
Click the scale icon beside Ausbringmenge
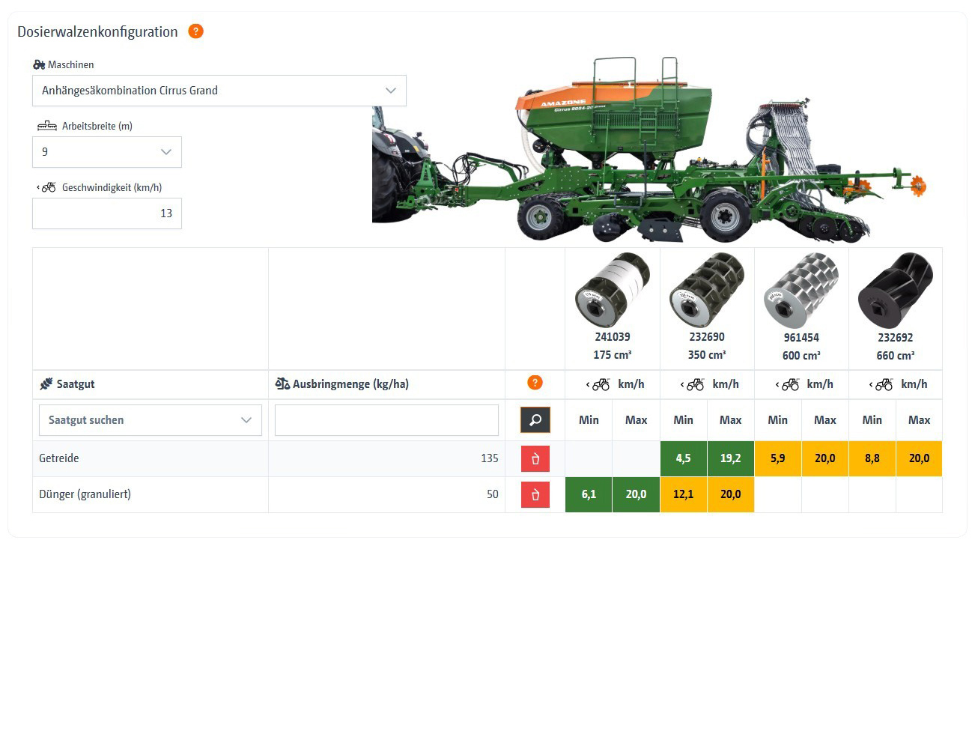[x=282, y=383]
